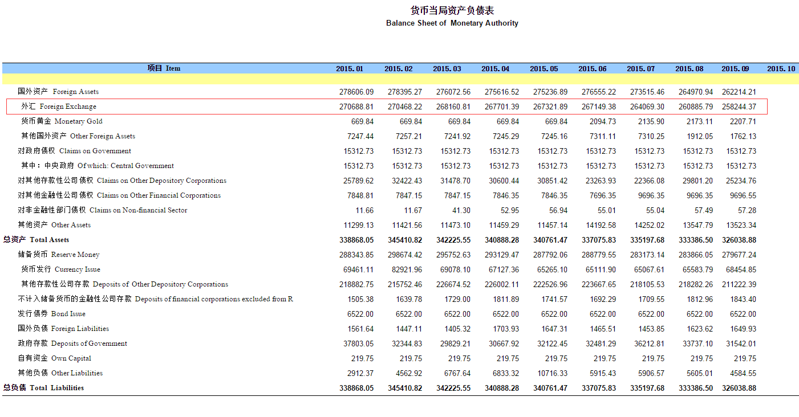Select Other Financial claims value 7848.81
This screenshot has height=417, width=799.
coord(360,195)
